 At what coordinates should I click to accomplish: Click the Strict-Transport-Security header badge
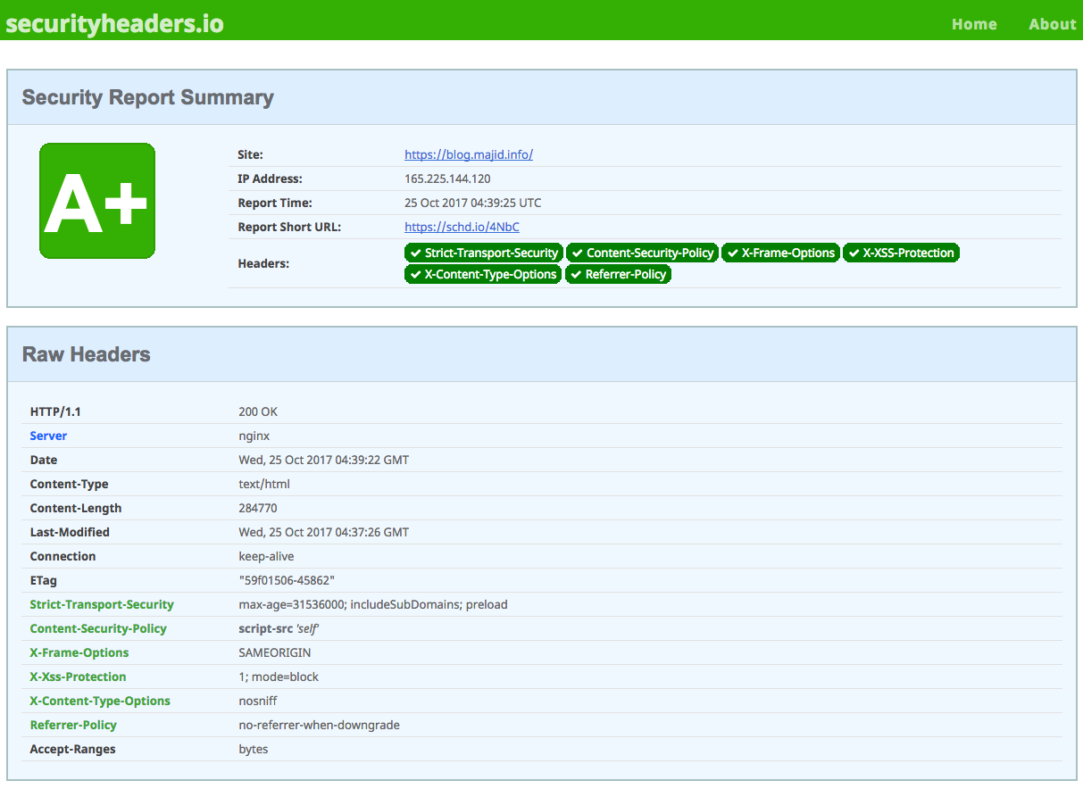click(x=482, y=253)
